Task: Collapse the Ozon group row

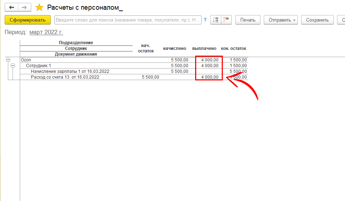Action: [x=8, y=60]
